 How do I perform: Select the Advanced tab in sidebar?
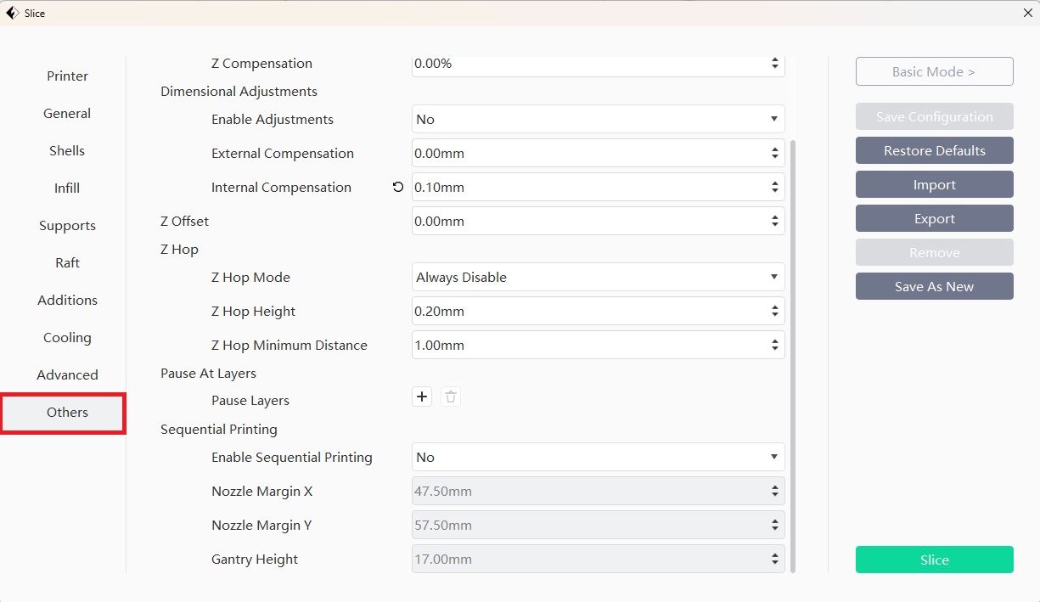(67, 375)
